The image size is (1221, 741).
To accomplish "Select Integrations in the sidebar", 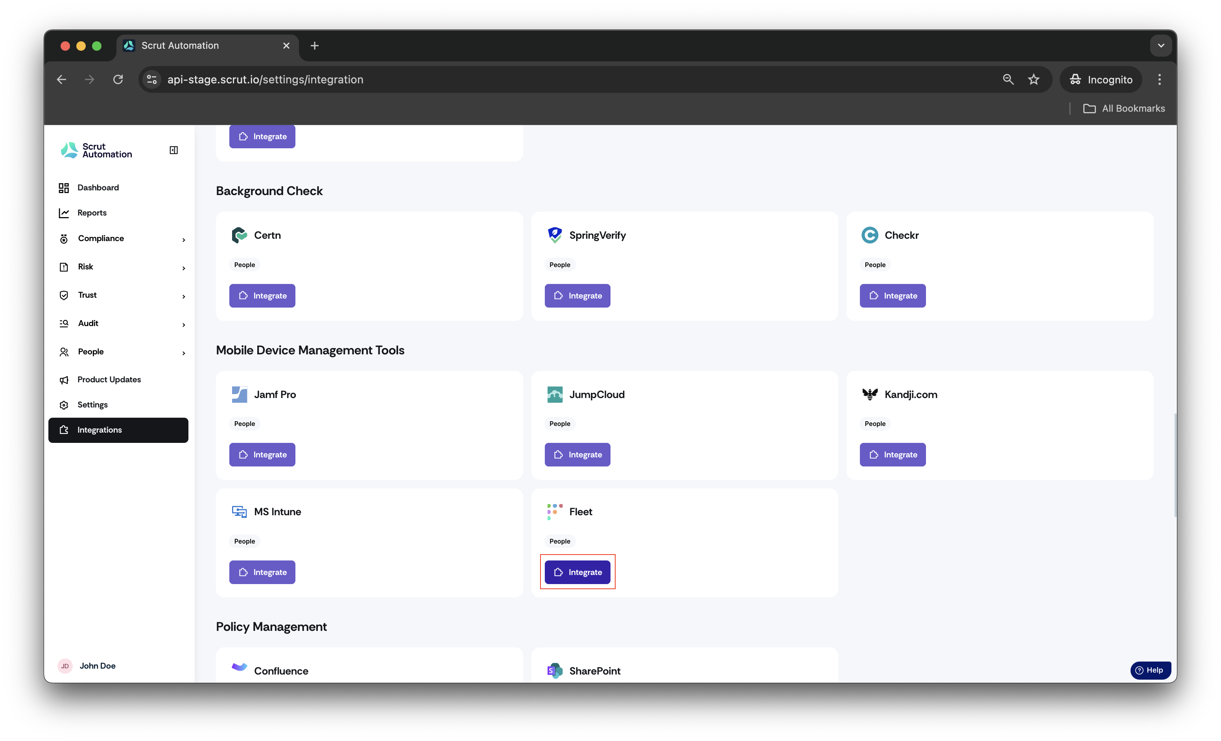I will 118,430.
